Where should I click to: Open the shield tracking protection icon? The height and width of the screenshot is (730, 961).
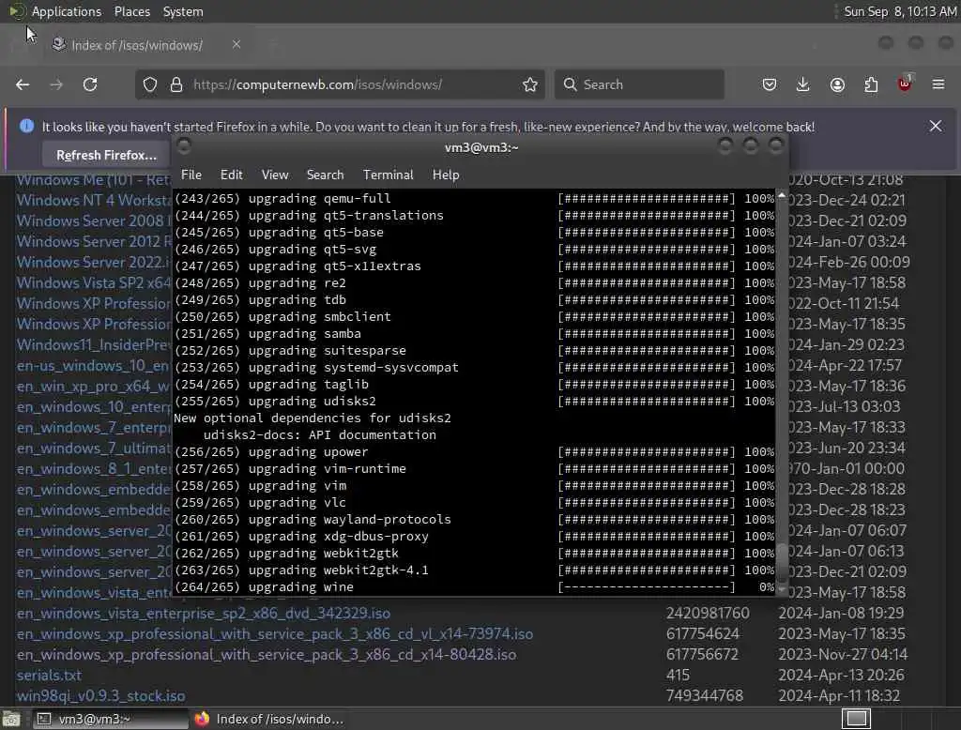click(x=150, y=84)
